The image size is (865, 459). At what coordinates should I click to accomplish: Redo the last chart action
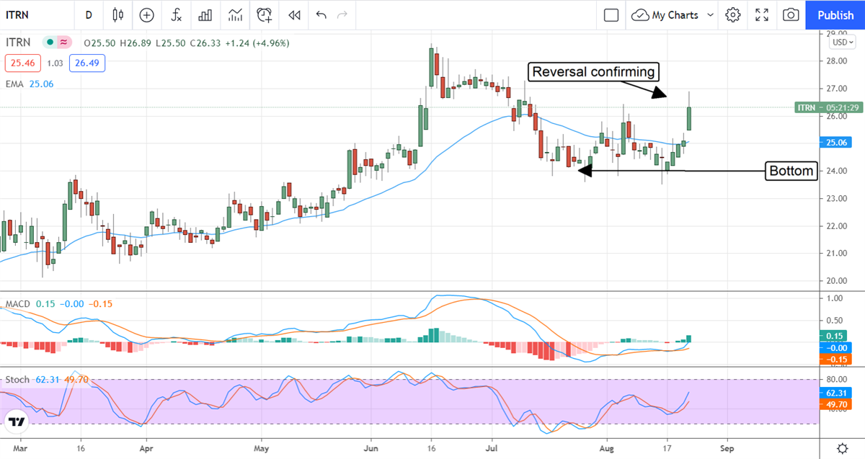pos(342,14)
